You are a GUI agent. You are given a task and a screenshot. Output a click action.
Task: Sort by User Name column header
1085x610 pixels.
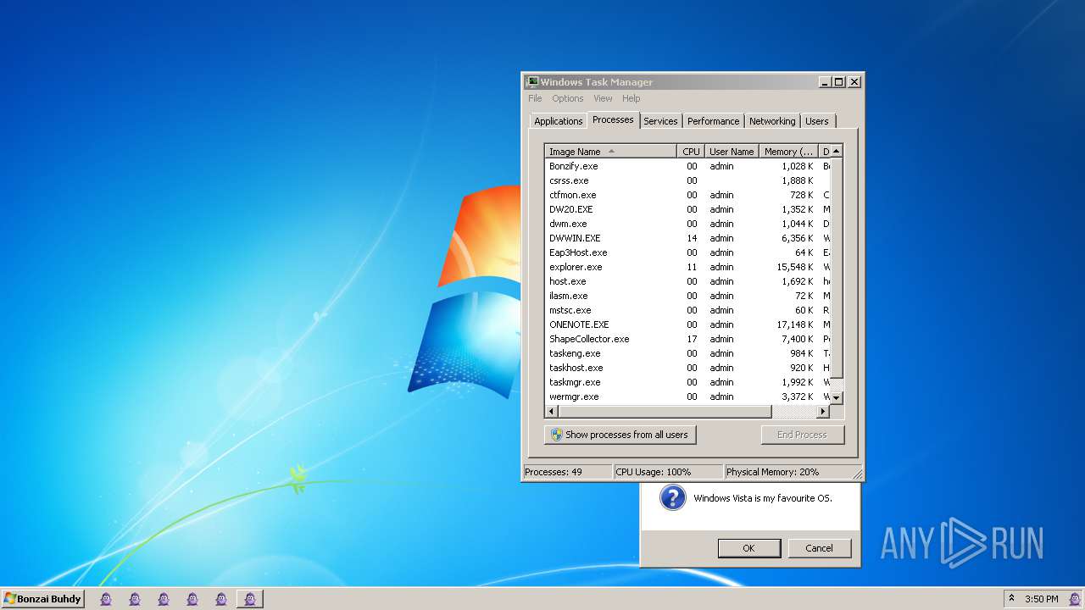(732, 152)
